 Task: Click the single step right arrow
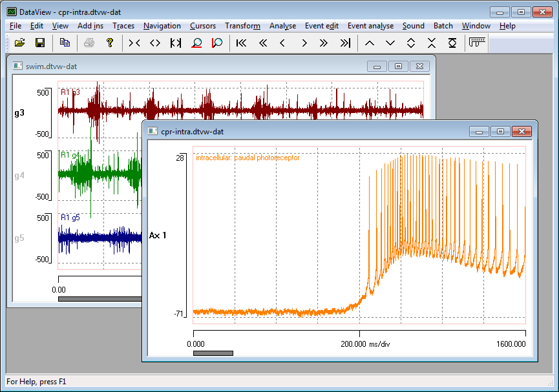point(304,43)
